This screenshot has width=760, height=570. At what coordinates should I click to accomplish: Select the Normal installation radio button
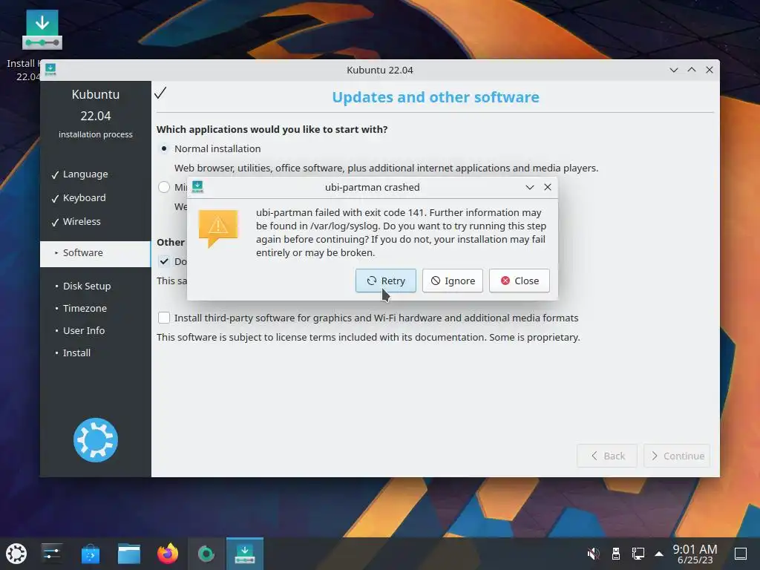pyautogui.click(x=164, y=148)
